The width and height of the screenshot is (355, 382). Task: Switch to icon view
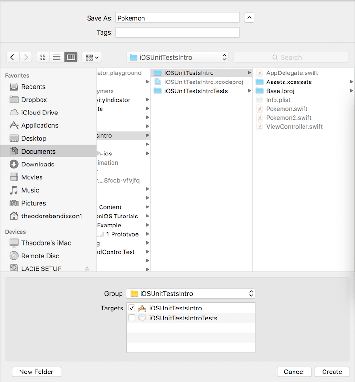tap(43, 57)
